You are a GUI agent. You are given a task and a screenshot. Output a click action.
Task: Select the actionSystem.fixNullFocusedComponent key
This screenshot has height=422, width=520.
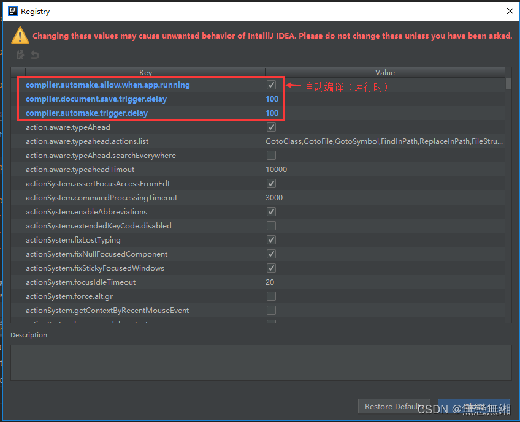tap(96, 254)
